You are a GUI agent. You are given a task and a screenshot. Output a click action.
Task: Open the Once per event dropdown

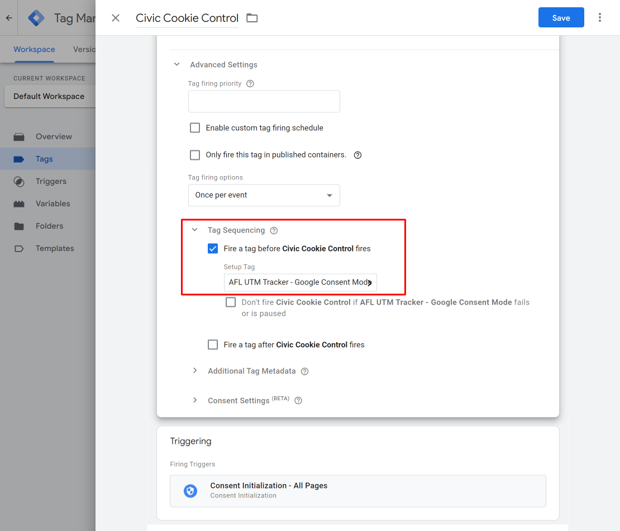pyautogui.click(x=264, y=195)
